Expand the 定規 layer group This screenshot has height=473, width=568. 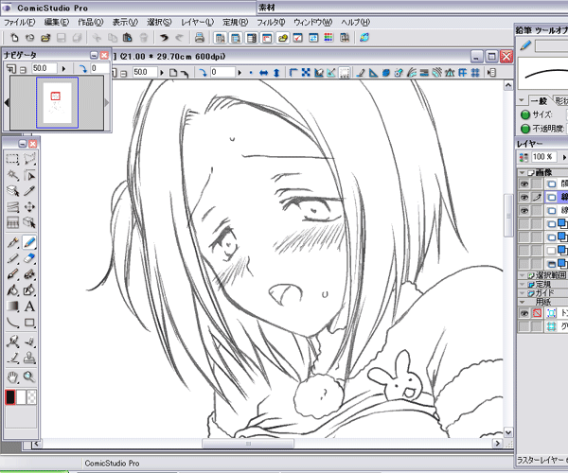pyautogui.click(x=522, y=285)
